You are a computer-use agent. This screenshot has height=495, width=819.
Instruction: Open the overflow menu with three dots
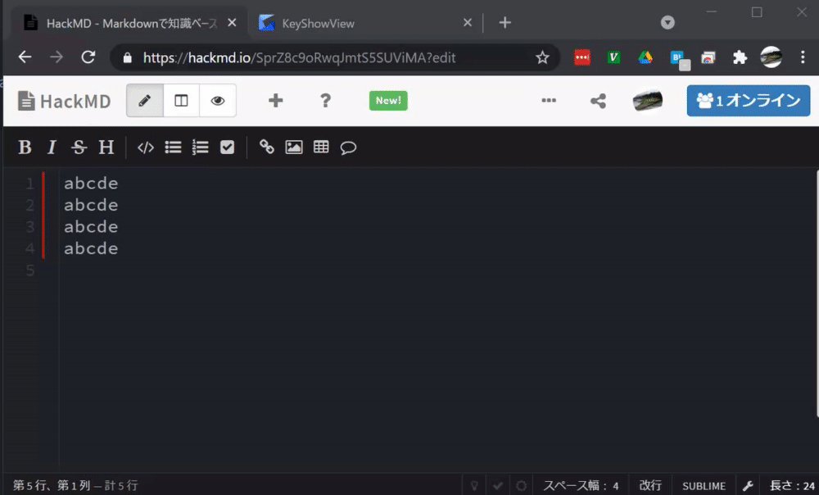(x=549, y=100)
